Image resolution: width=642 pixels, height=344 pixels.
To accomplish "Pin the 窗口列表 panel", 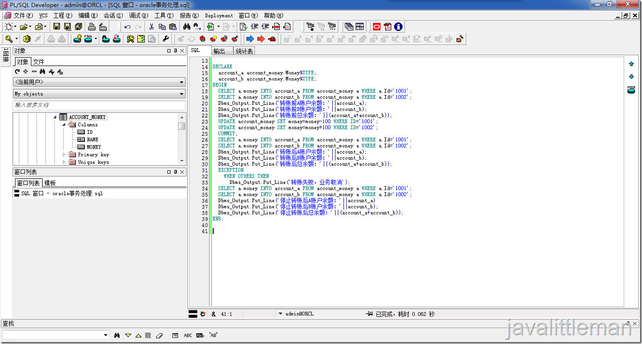I will (176, 172).
